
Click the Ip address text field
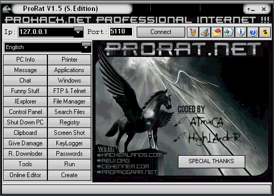click(46, 32)
